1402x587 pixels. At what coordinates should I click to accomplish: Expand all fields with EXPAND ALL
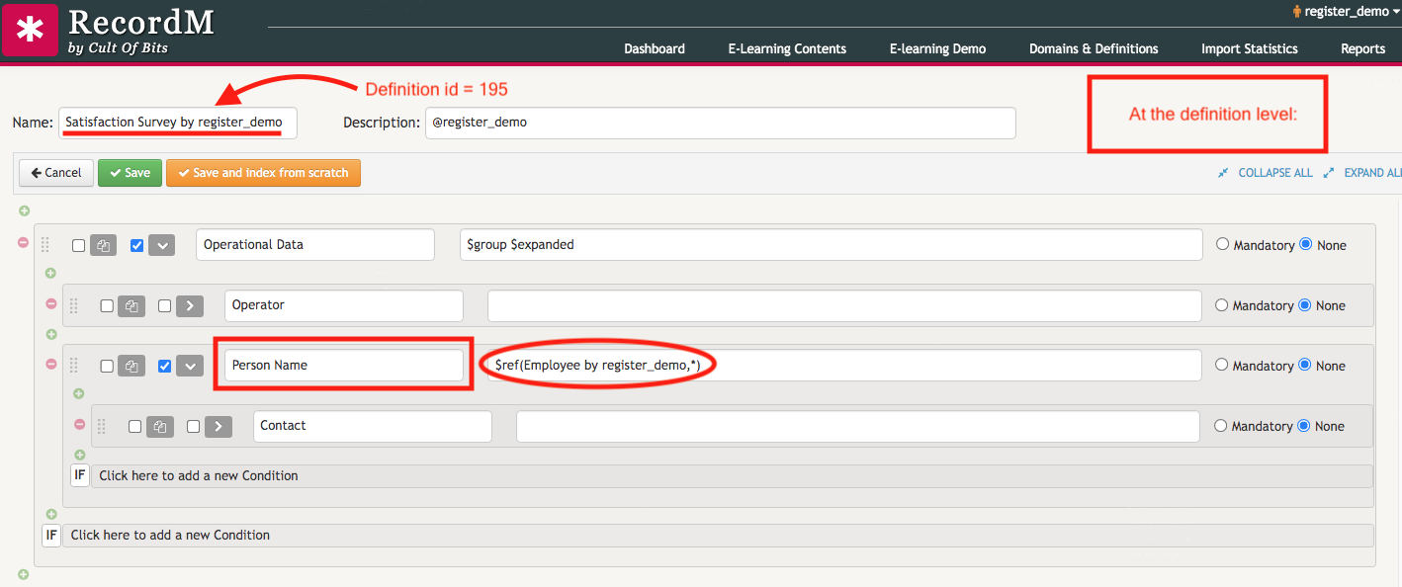click(1372, 173)
